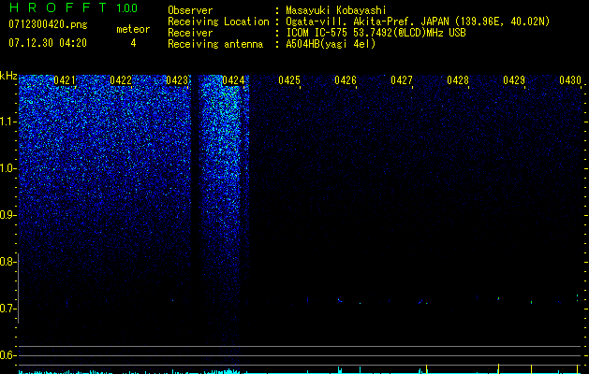Click the version number 1.0.0
This screenshot has height=374, width=589.
pos(126,7)
